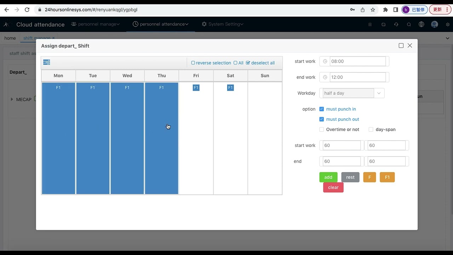Select the empty Sun shift column

point(265,138)
